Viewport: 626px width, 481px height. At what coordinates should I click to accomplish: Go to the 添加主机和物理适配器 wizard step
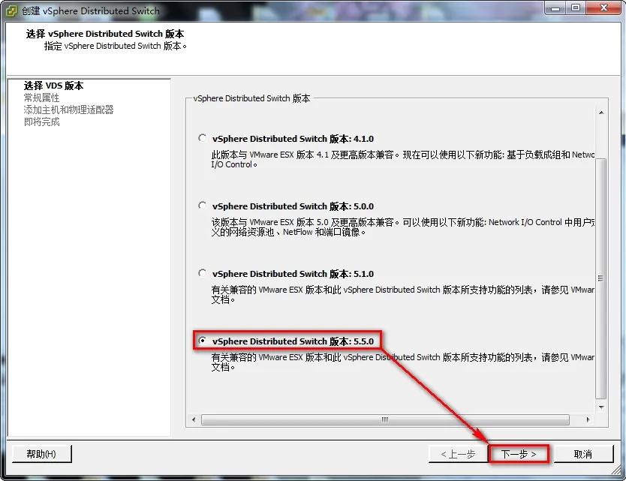(68, 110)
